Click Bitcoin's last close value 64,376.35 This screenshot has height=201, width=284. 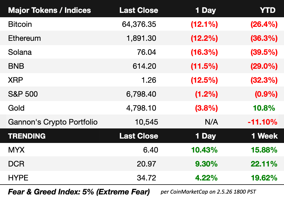(139, 24)
